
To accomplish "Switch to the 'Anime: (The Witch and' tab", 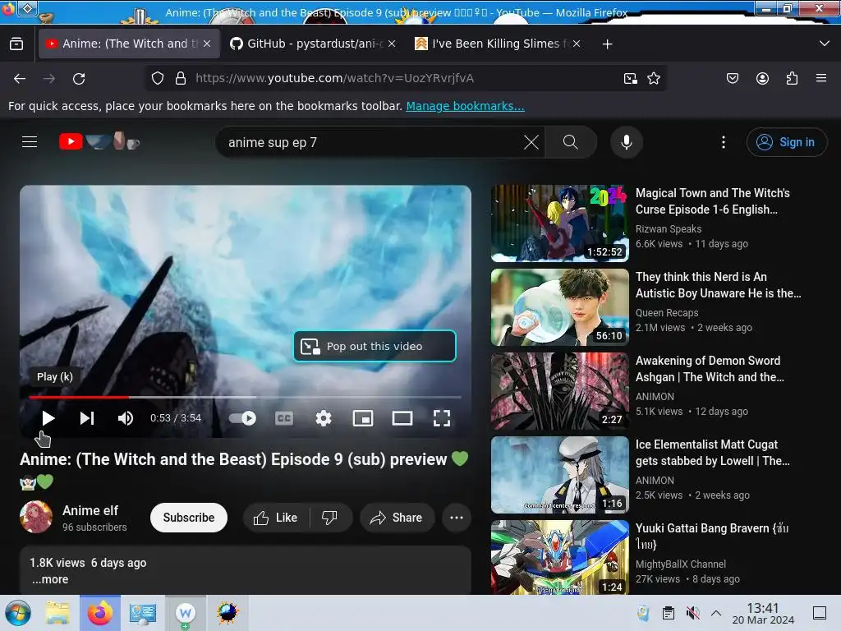I will [129, 44].
